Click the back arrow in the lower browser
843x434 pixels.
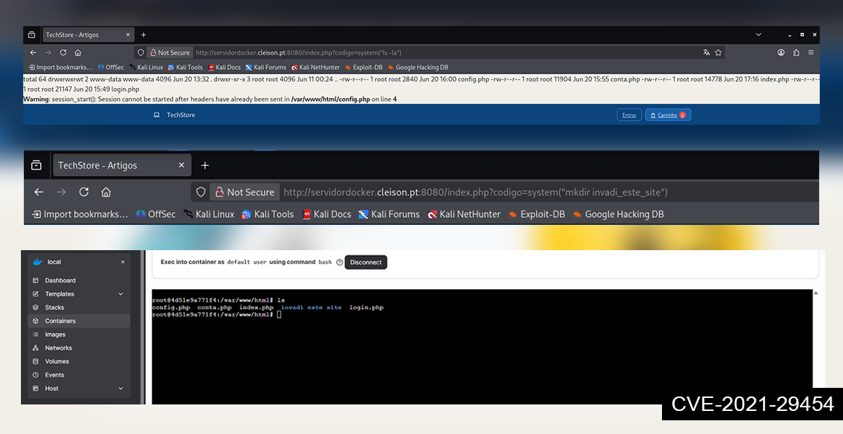39,192
